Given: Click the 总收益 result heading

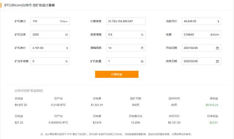Looking at the screenshot, I should [19, 99].
